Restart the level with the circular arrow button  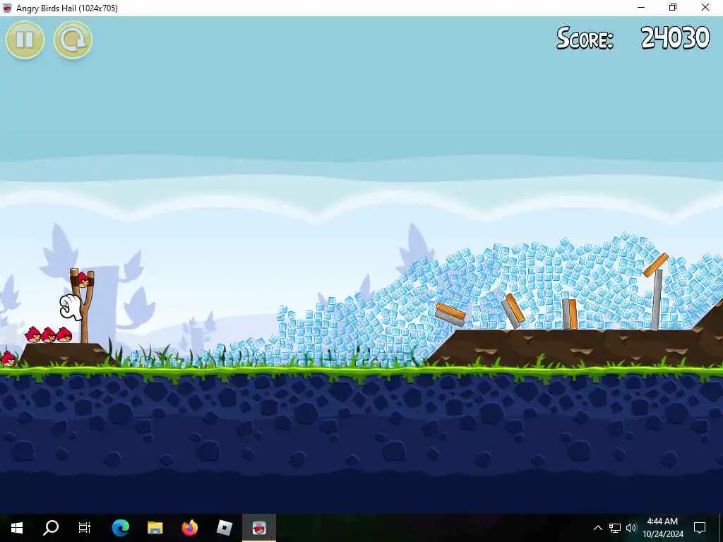coord(73,40)
